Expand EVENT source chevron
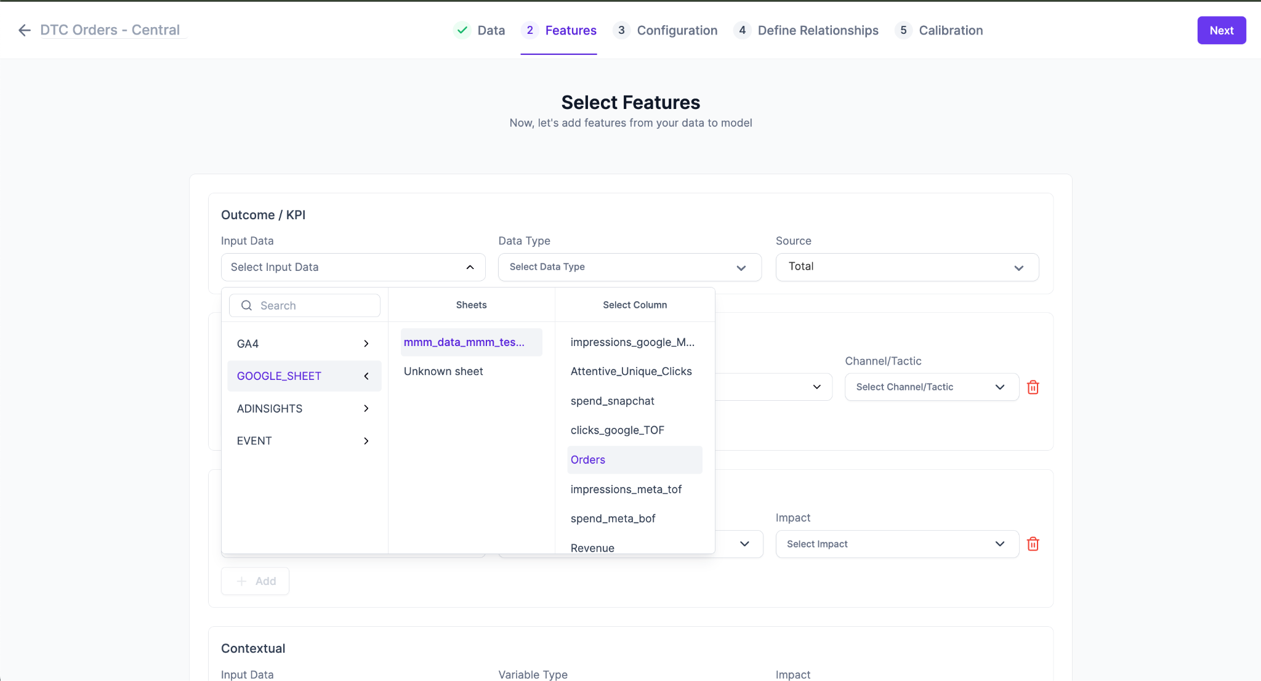 (x=366, y=441)
